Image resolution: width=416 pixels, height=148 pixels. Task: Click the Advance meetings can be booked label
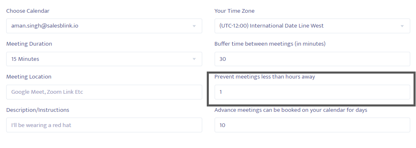point(291,110)
